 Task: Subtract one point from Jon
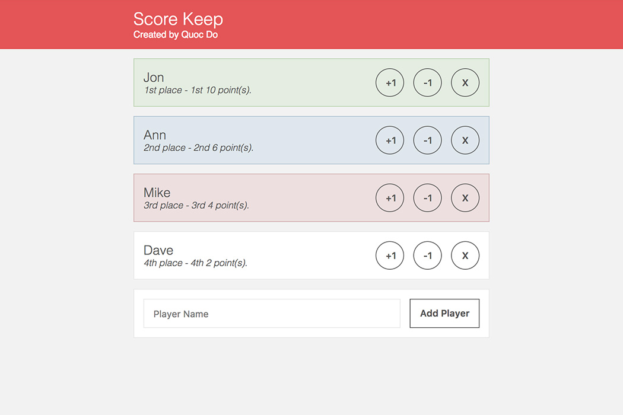(x=428, y=82)
